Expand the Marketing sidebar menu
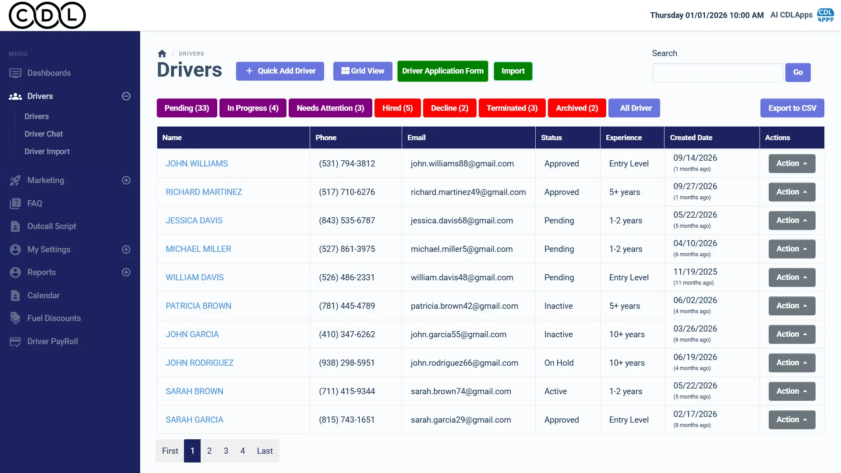 click(x=126, y=180)
